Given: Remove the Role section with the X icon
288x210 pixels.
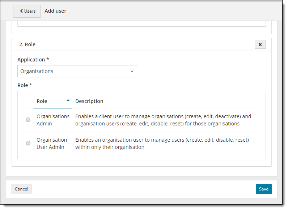Looking at the screenshot, I should pyautogui.click(x=260, y=44).
